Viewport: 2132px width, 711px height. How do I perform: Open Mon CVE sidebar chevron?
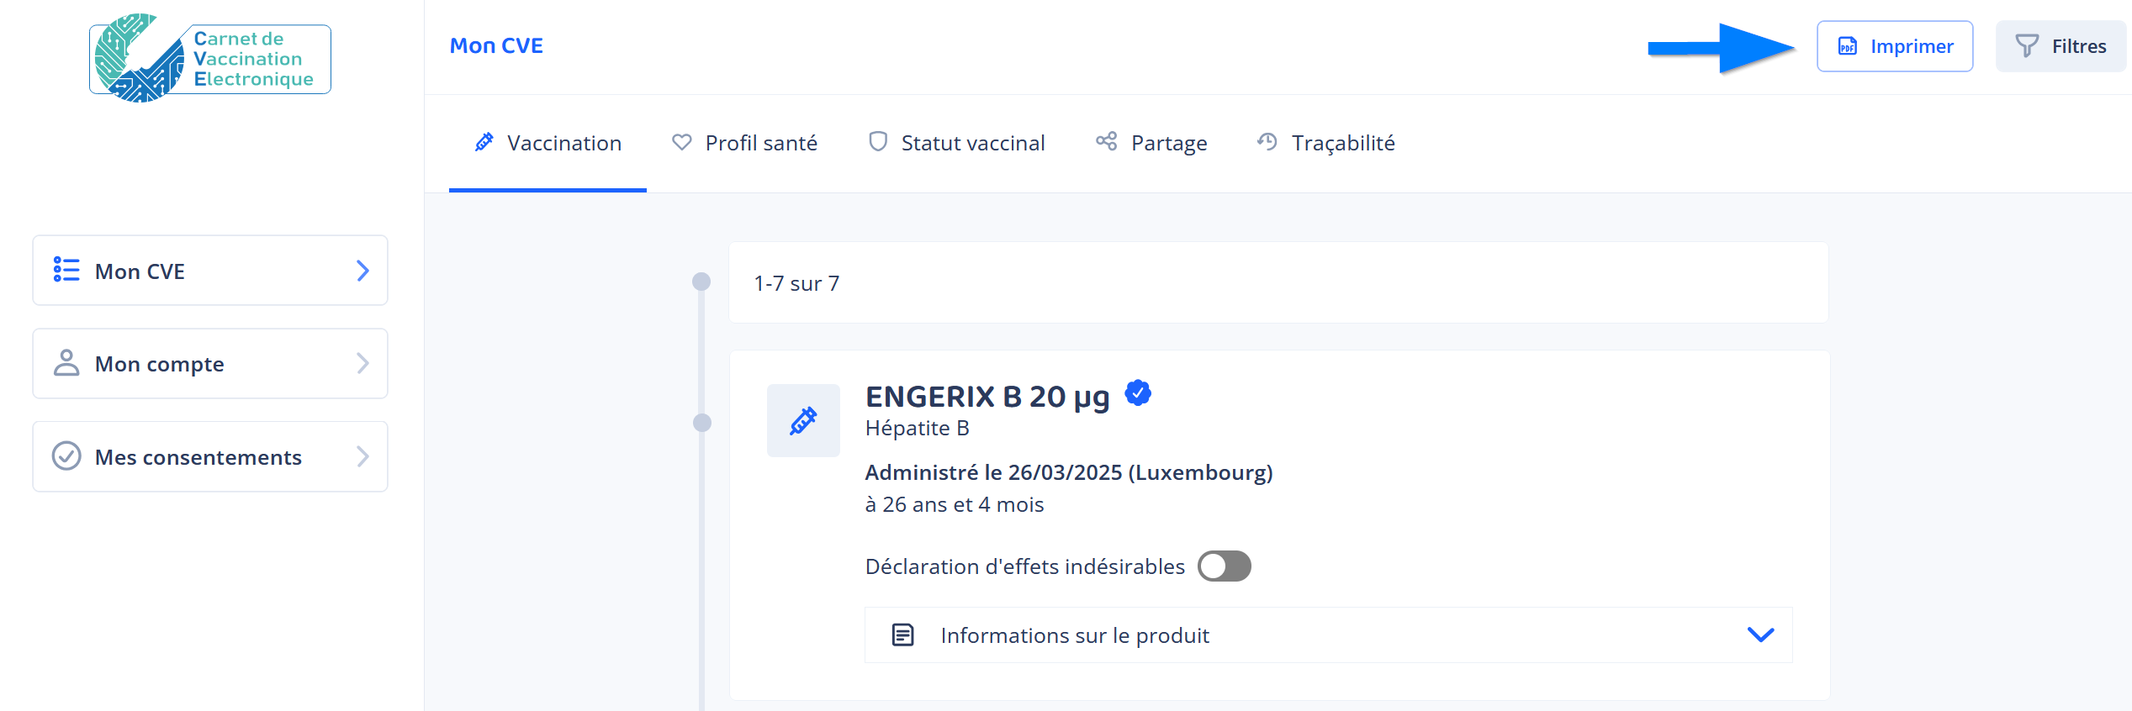362,271
